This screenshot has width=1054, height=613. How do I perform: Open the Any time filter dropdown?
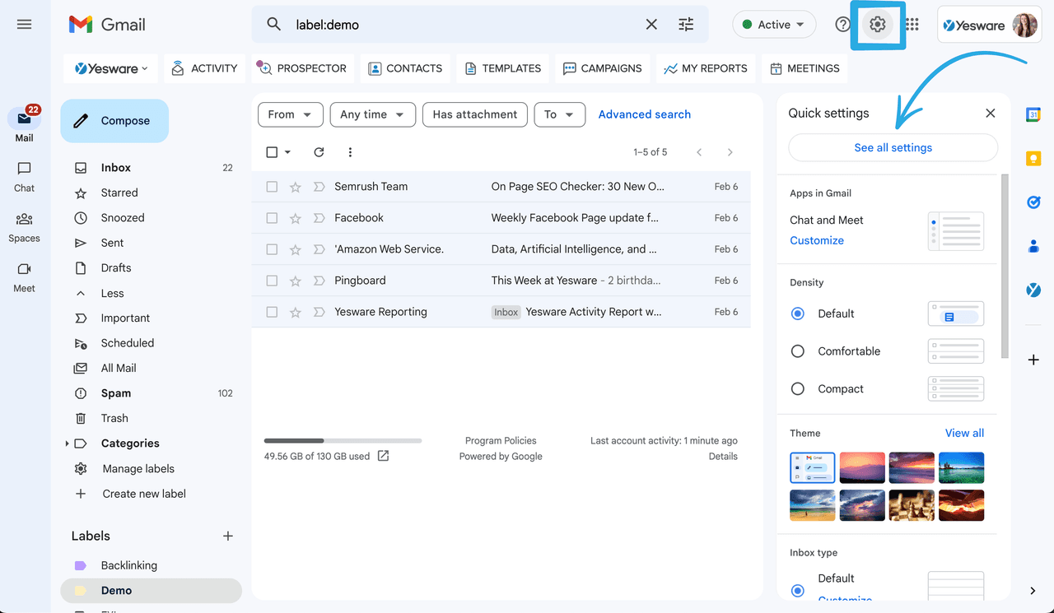click(x=372, y=114)
